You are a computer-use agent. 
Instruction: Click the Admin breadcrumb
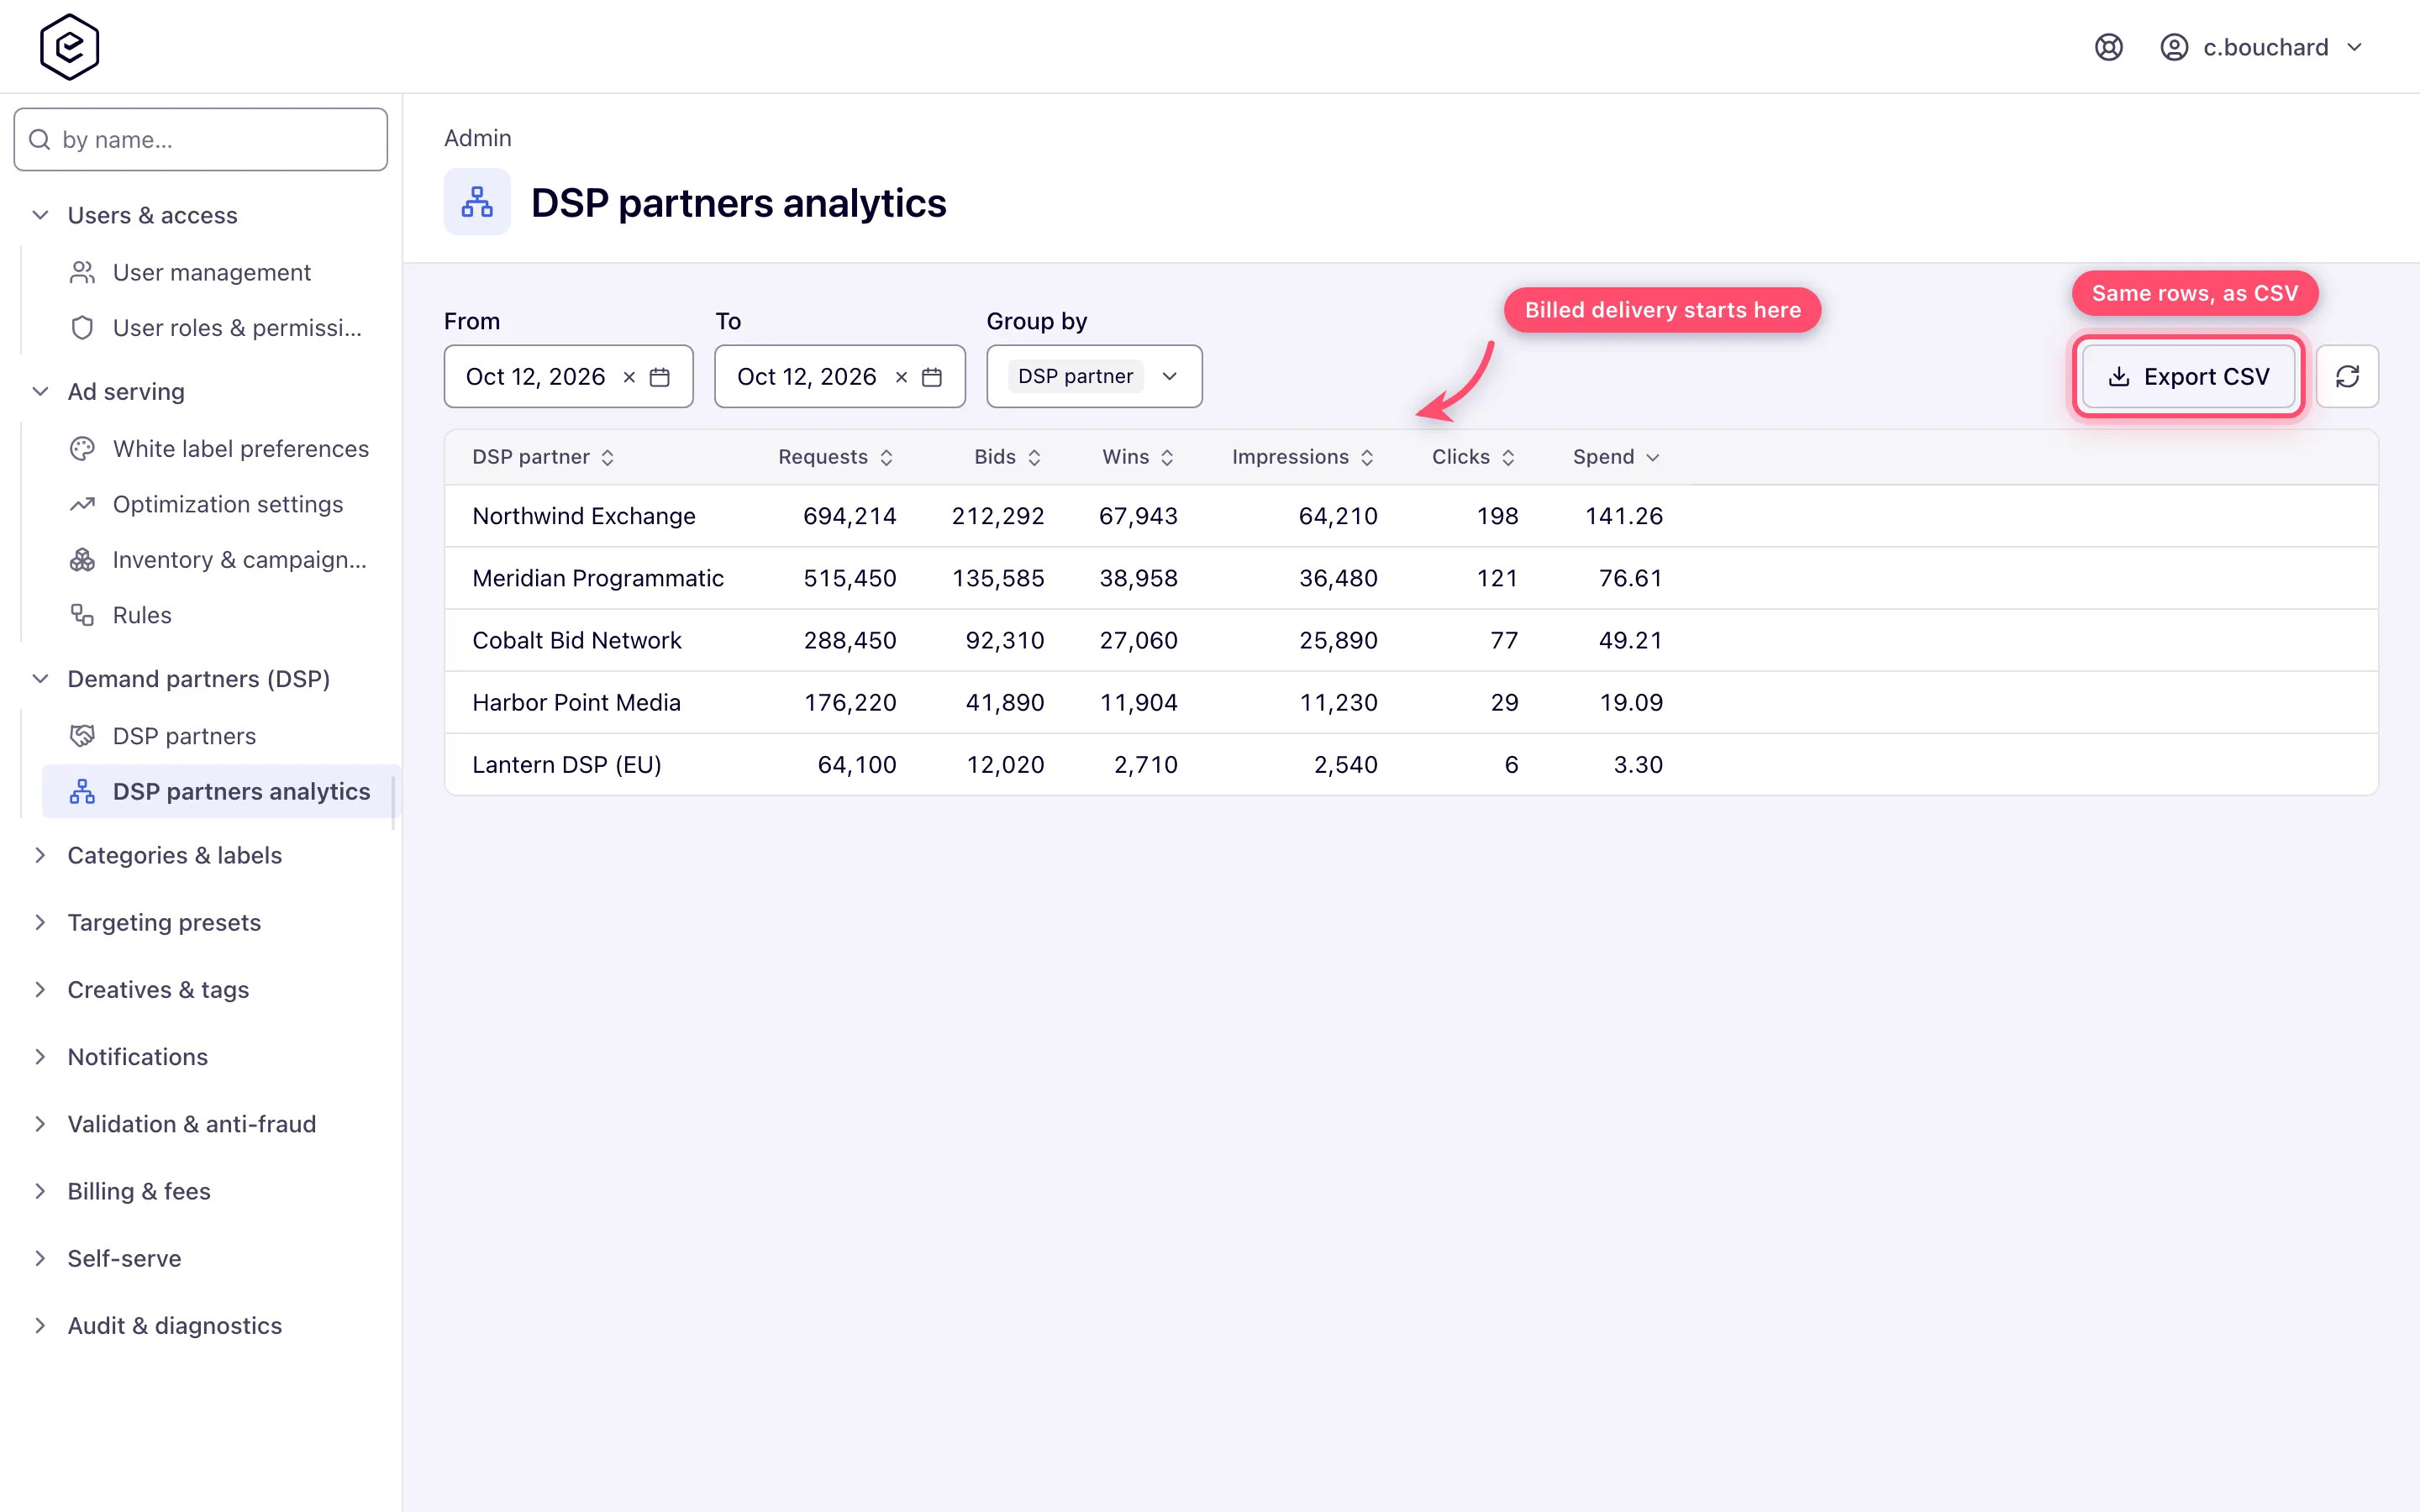(x=477, y=138)
